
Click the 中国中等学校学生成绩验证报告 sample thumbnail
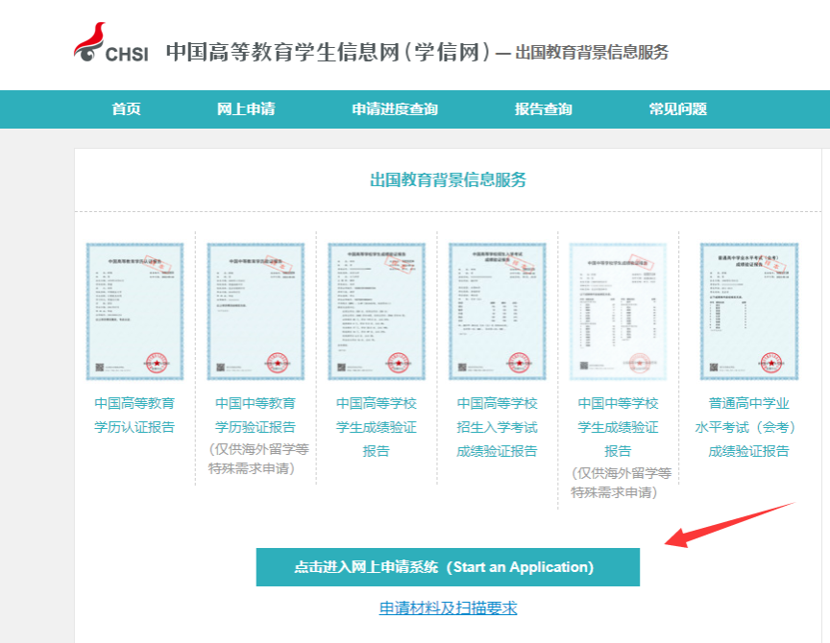618,311
